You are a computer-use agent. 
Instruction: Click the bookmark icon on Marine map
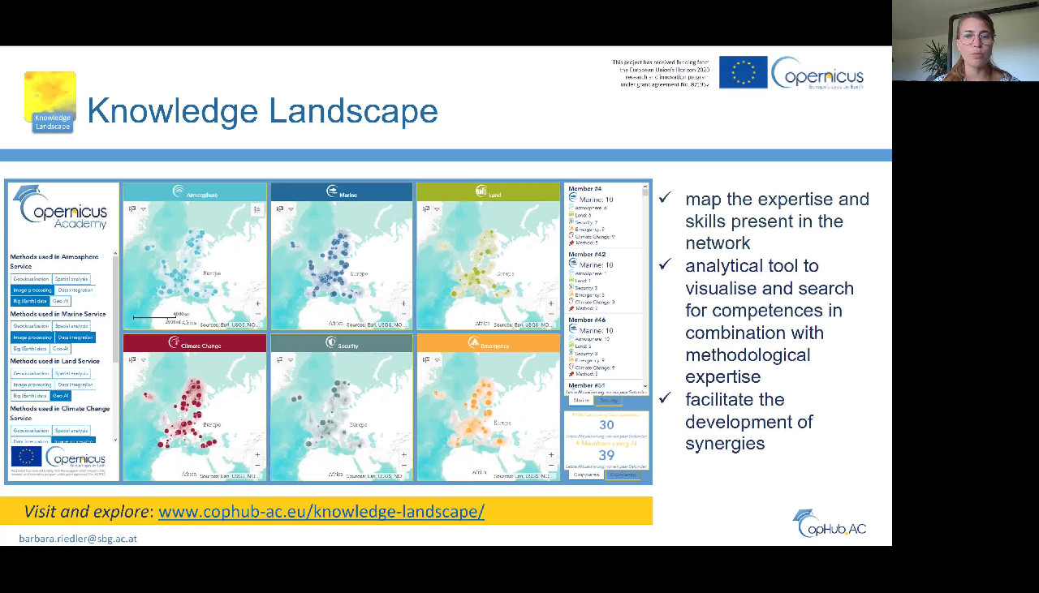coord(280,209)
